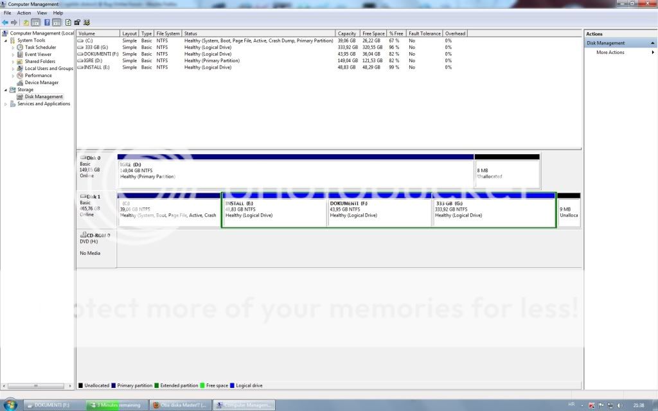Toggle the Show/Hide Console Tree button

[x=36, y=22]
